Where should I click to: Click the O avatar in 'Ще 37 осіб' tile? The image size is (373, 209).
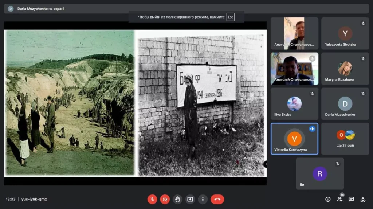(x=341, y=135)
